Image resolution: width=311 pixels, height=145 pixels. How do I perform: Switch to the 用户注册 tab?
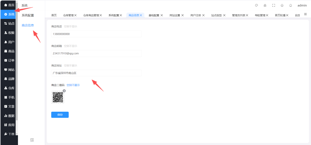196,15
